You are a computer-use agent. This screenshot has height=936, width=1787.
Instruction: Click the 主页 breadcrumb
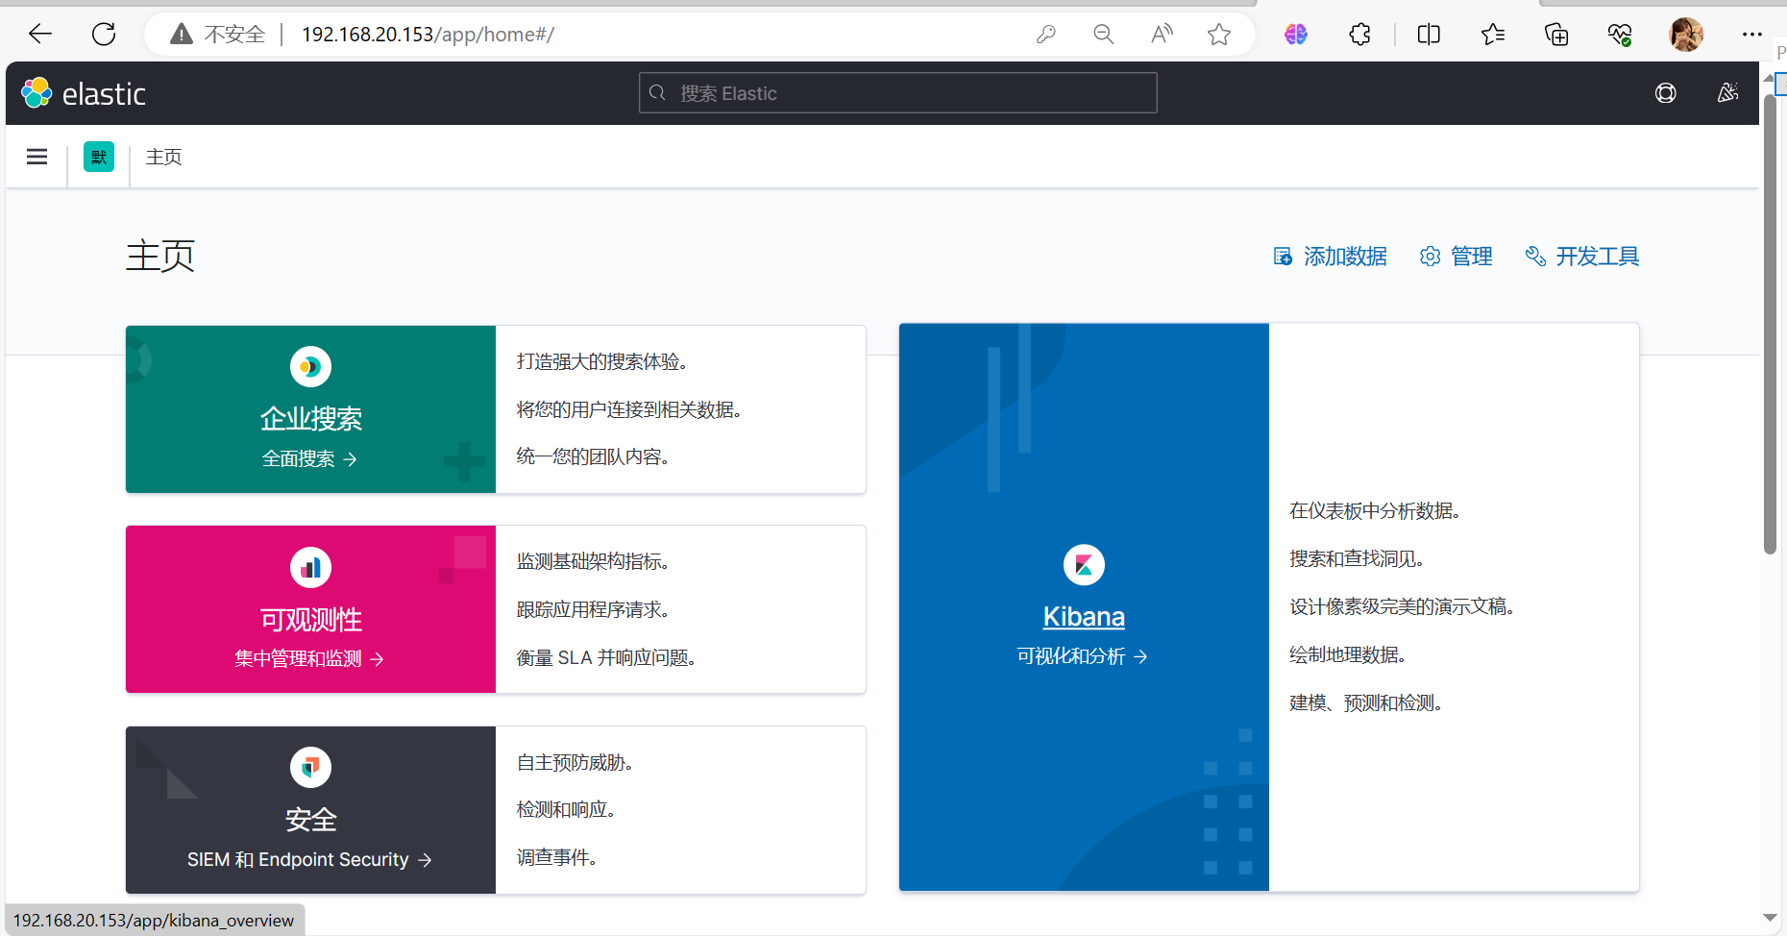pyautogui.click(x=164, y=157)
